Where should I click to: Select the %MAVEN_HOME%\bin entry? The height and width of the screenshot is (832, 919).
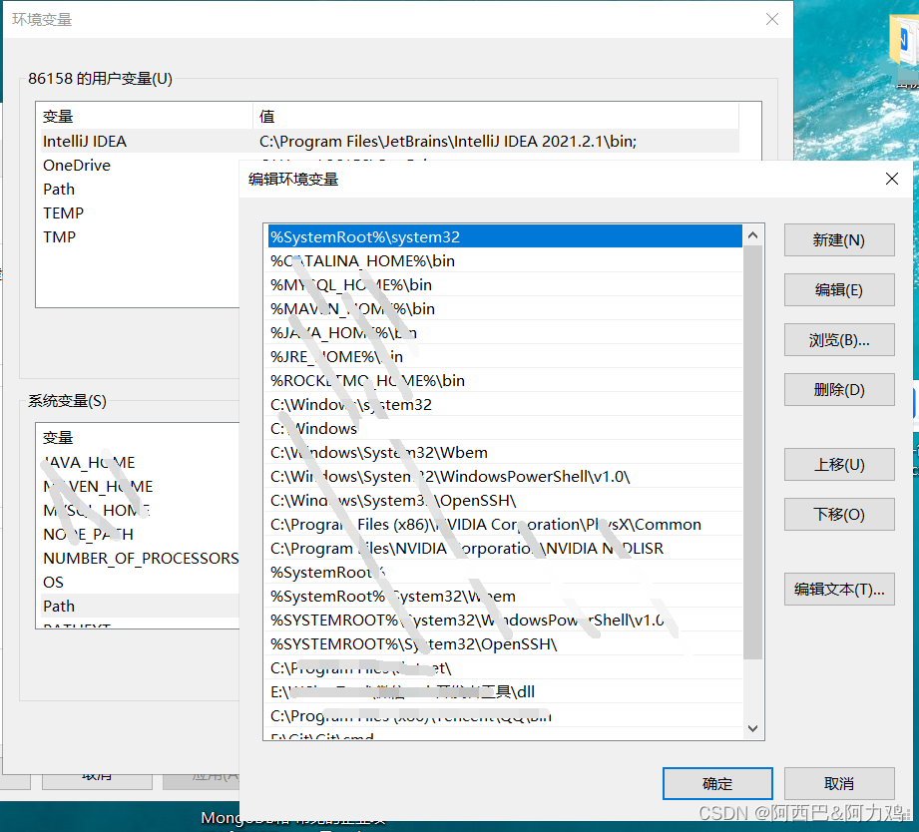pos(505,309)
